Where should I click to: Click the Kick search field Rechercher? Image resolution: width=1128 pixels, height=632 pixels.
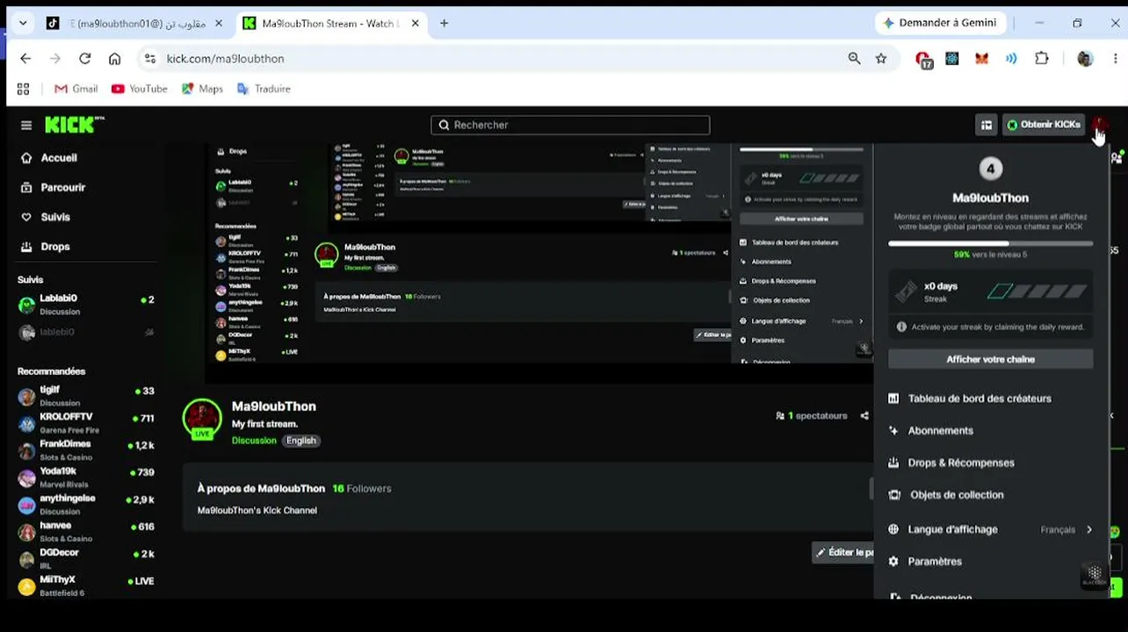point(570,125)
